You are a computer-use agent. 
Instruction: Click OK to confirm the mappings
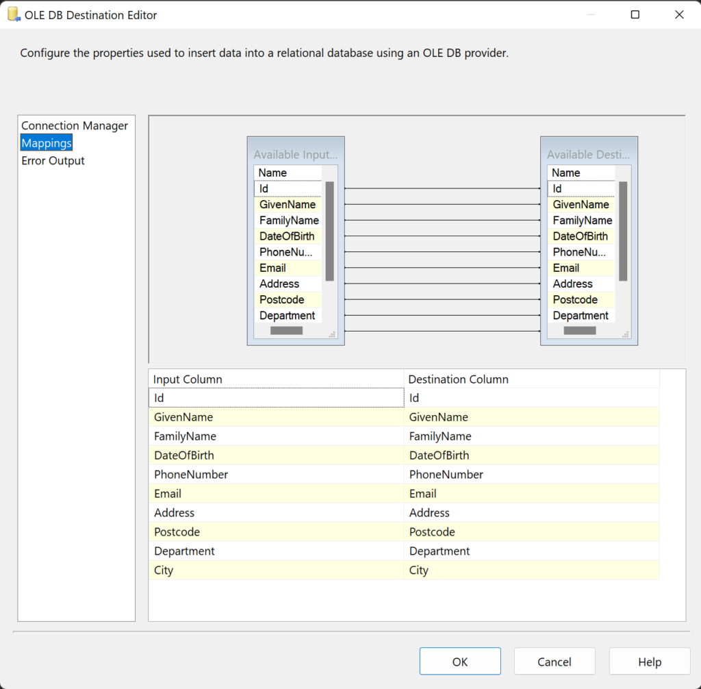459,661
